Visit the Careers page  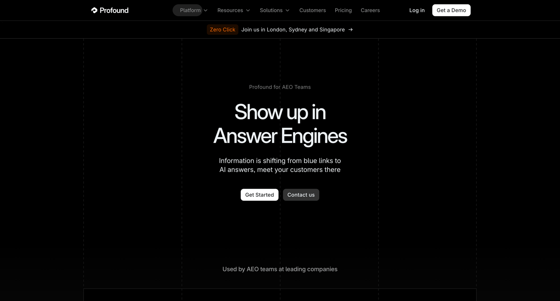370,10
